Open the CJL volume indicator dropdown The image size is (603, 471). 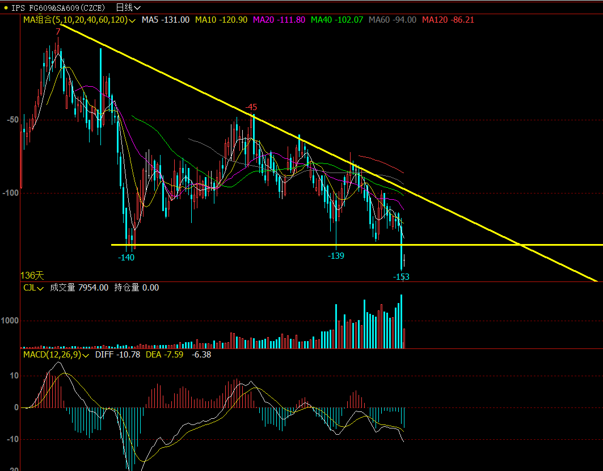pyautogui.click(x=33, y=288)
